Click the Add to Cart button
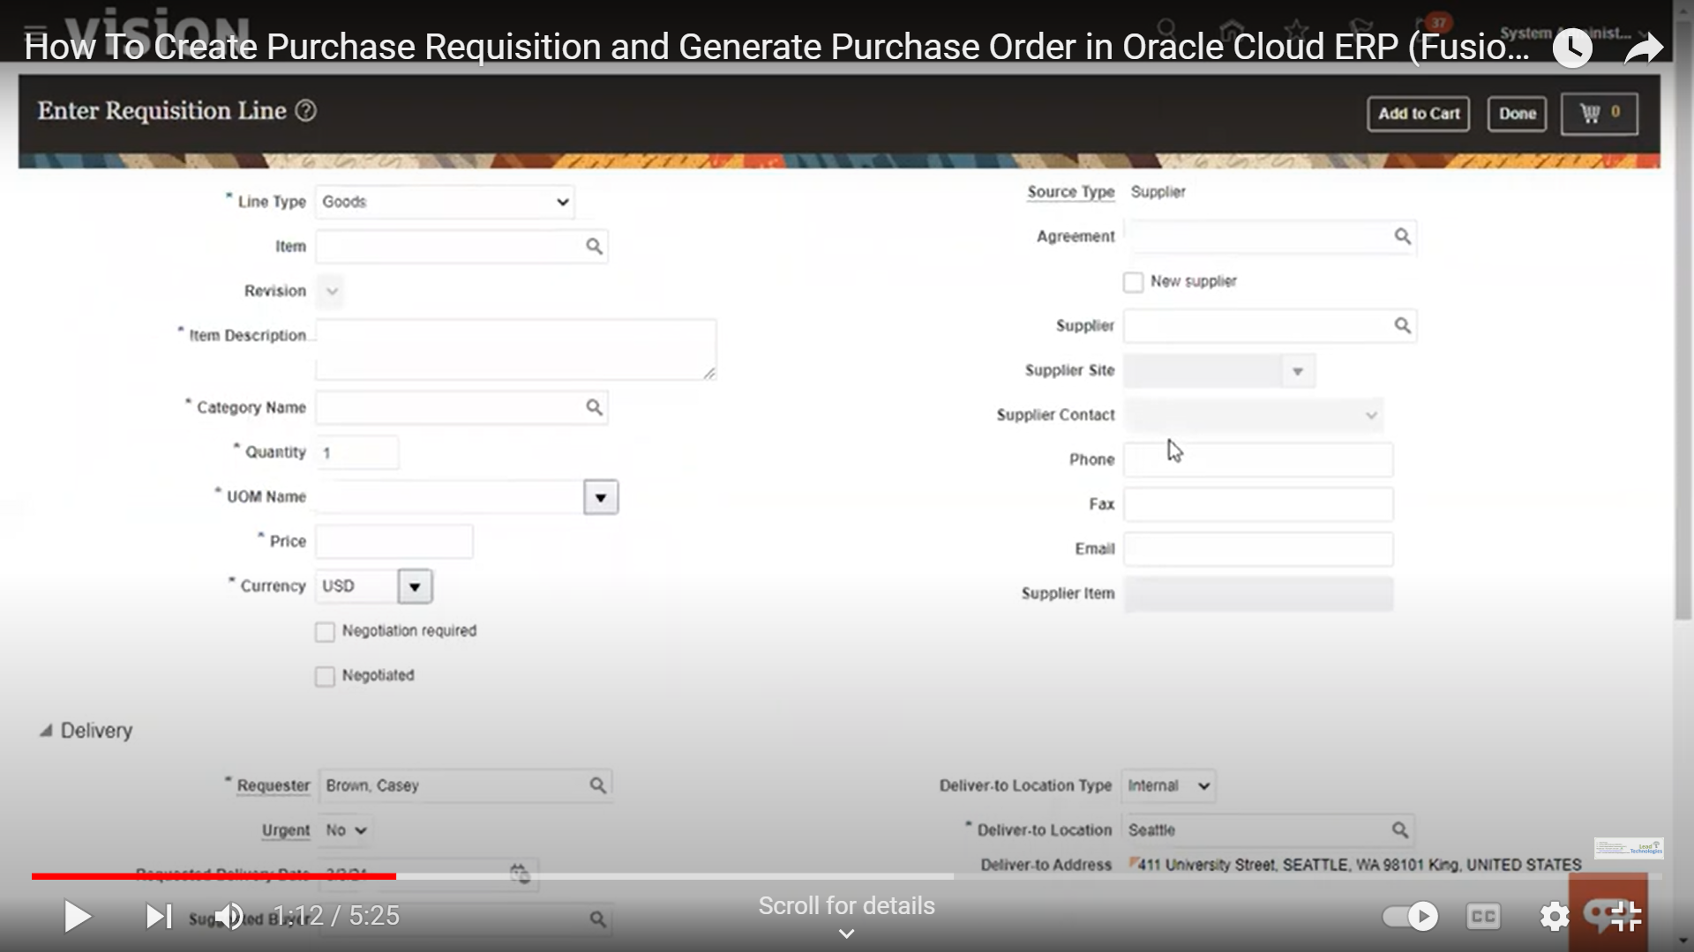 coord(1418,114)
